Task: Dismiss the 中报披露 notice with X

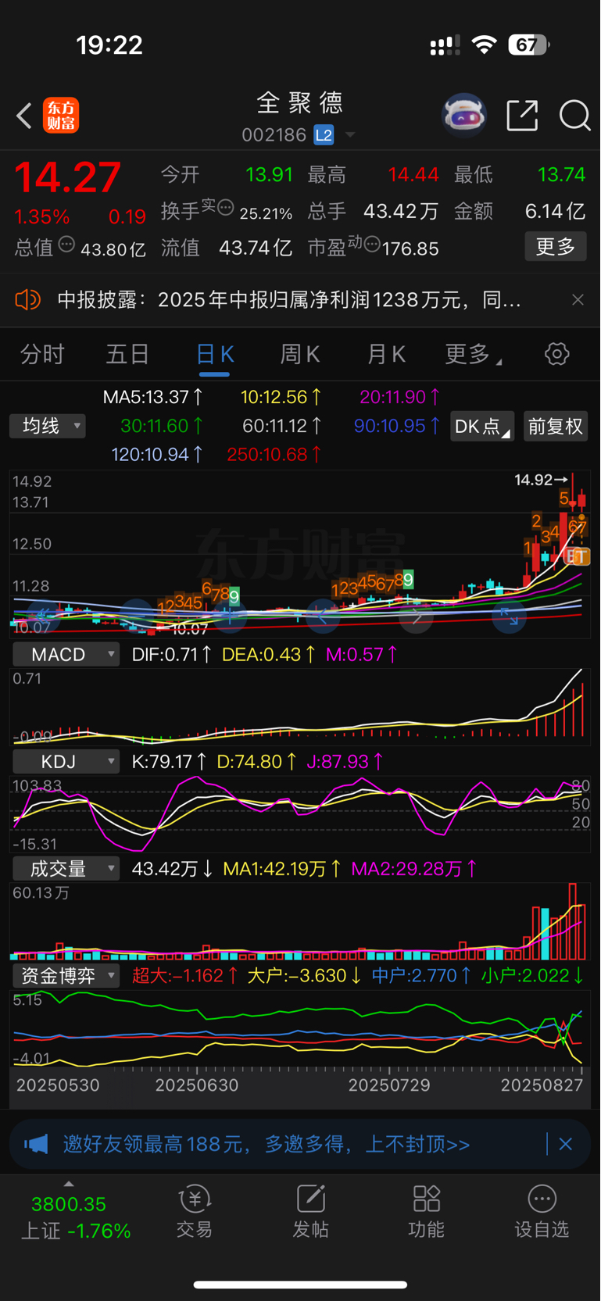Action: 578,300
